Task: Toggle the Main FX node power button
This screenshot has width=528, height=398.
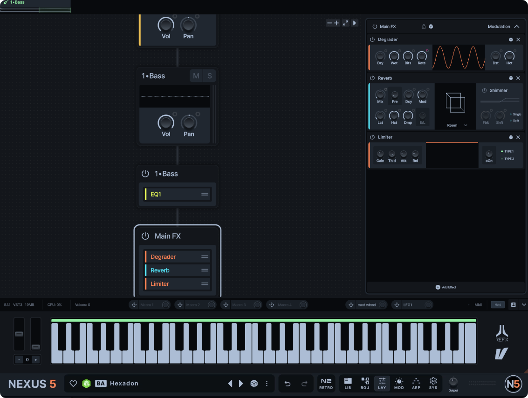Action: point(145,236)
